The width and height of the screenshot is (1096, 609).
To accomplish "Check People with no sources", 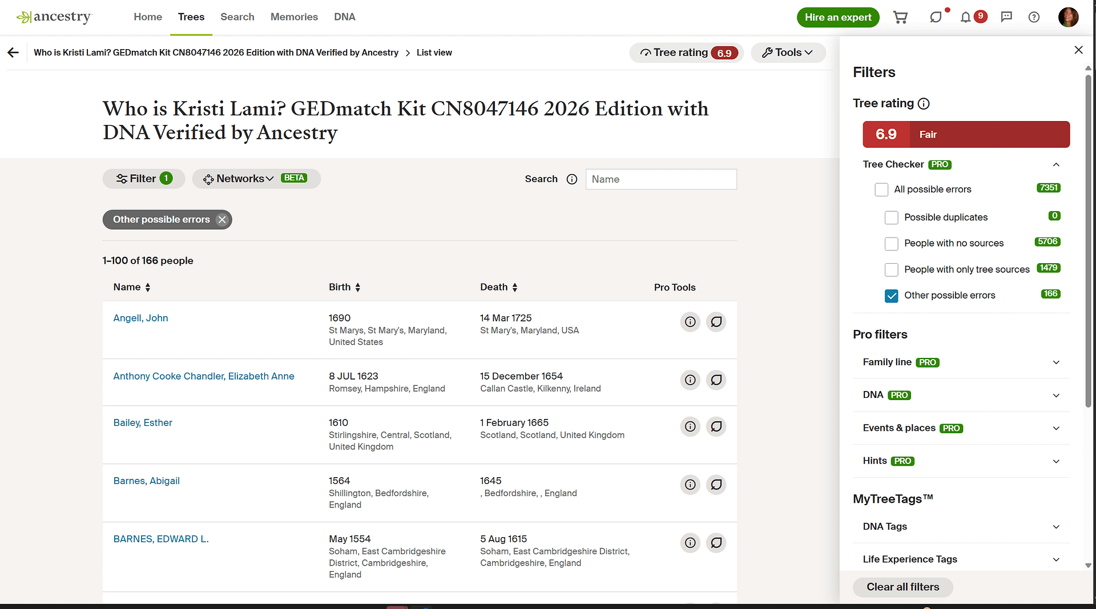I will pyautogui.click(x=892, y=244).
